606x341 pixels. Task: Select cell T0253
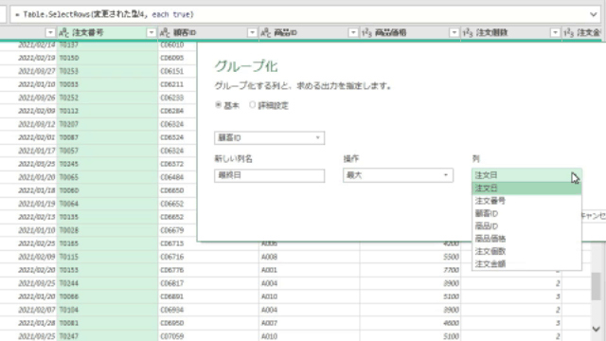point(107,71)
